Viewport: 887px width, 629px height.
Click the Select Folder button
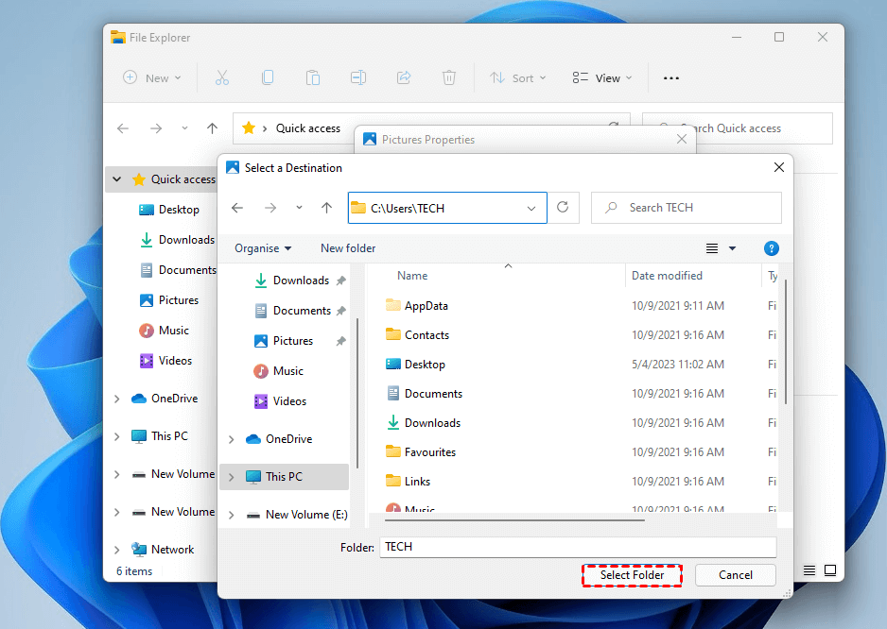click(632, 575)
